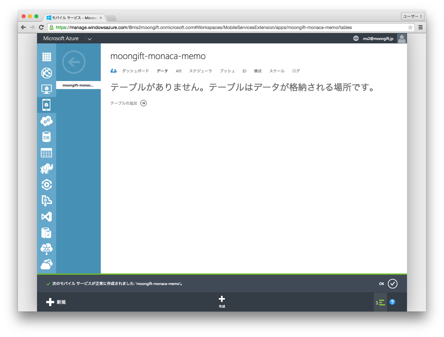Click the 作成 plus button

222,302
